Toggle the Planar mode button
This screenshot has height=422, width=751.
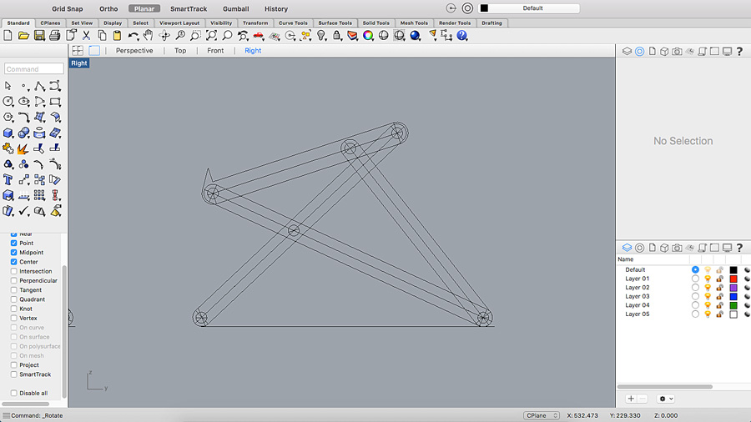(x=144, y=8)
